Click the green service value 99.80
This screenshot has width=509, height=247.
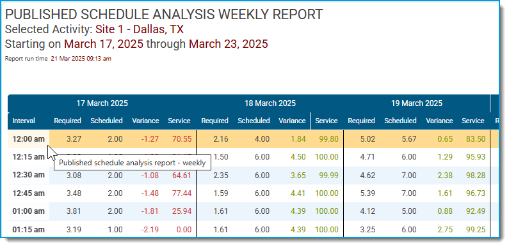click(328, 139)
